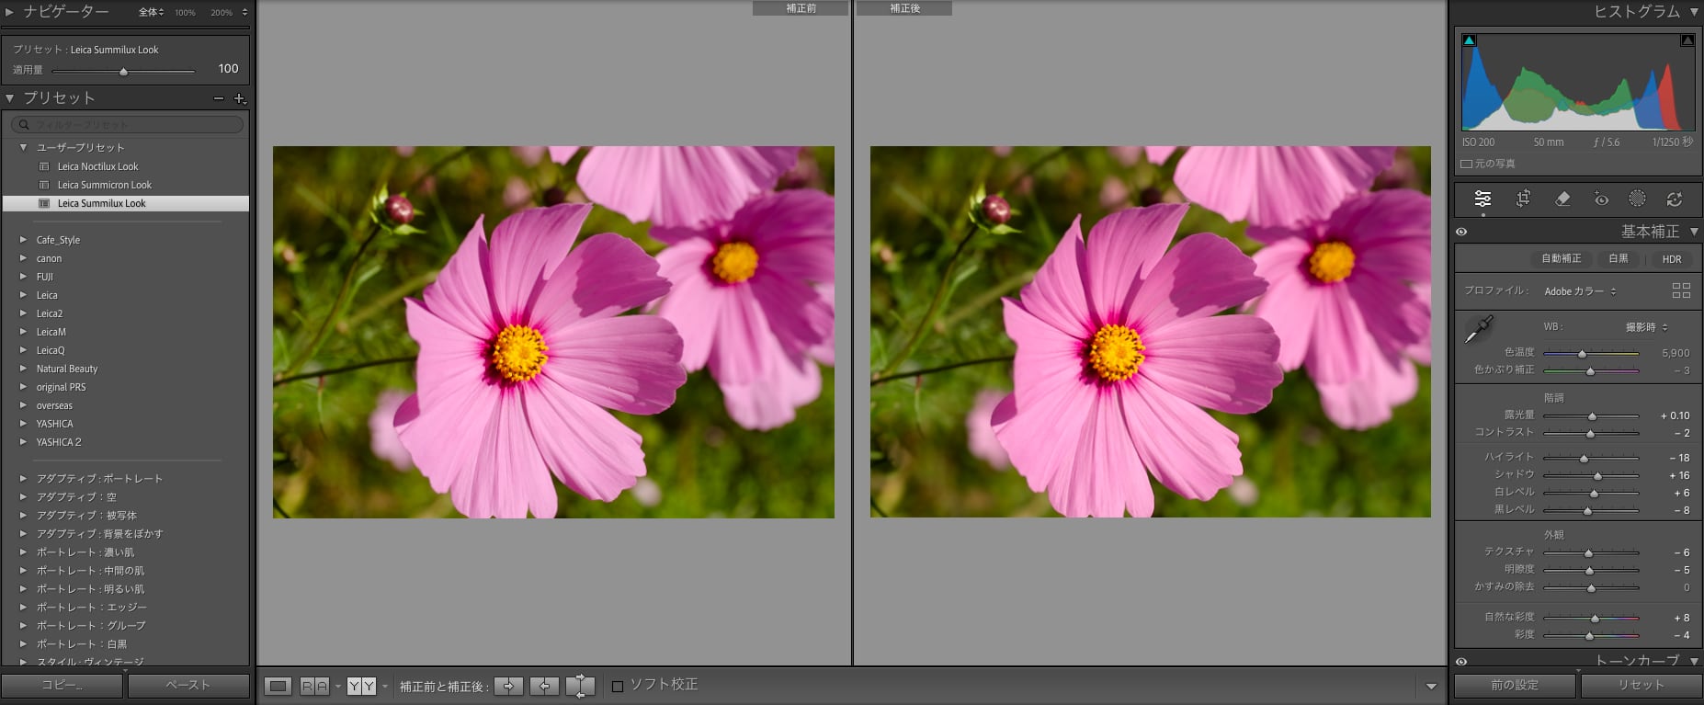This screenshot has width=1704, height=705.
Task: Check the 元の写真 checkbox
Action: 1467,164
